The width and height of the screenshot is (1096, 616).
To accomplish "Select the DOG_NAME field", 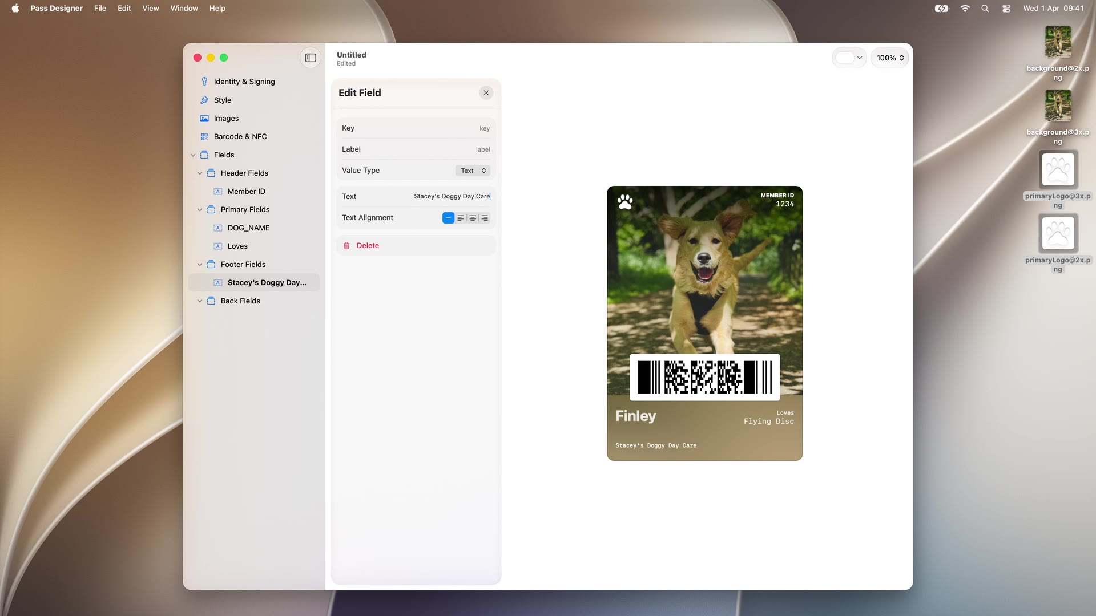I will coord(254,228).
